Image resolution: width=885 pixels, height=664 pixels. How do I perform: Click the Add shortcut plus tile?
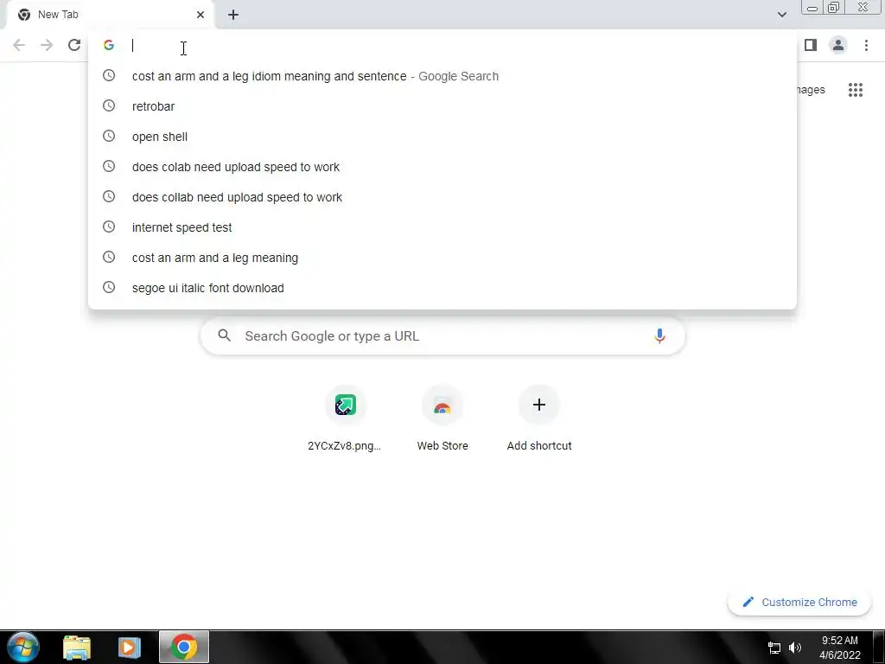539,418
